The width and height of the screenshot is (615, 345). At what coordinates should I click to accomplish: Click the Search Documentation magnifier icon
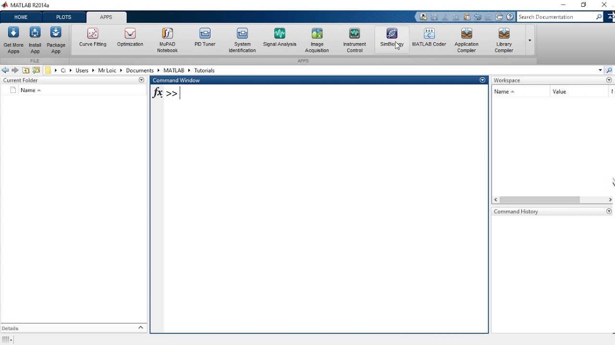[x=599, y=17]
